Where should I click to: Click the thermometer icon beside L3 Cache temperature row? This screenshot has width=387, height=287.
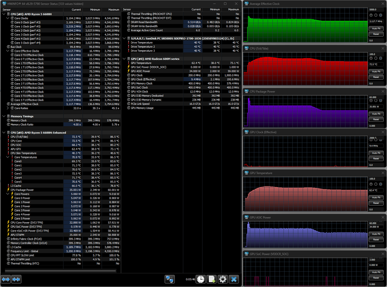(x=9, y=186)
